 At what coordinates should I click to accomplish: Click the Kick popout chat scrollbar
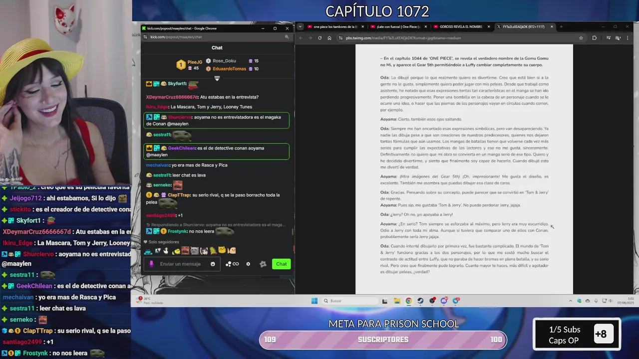293,232
